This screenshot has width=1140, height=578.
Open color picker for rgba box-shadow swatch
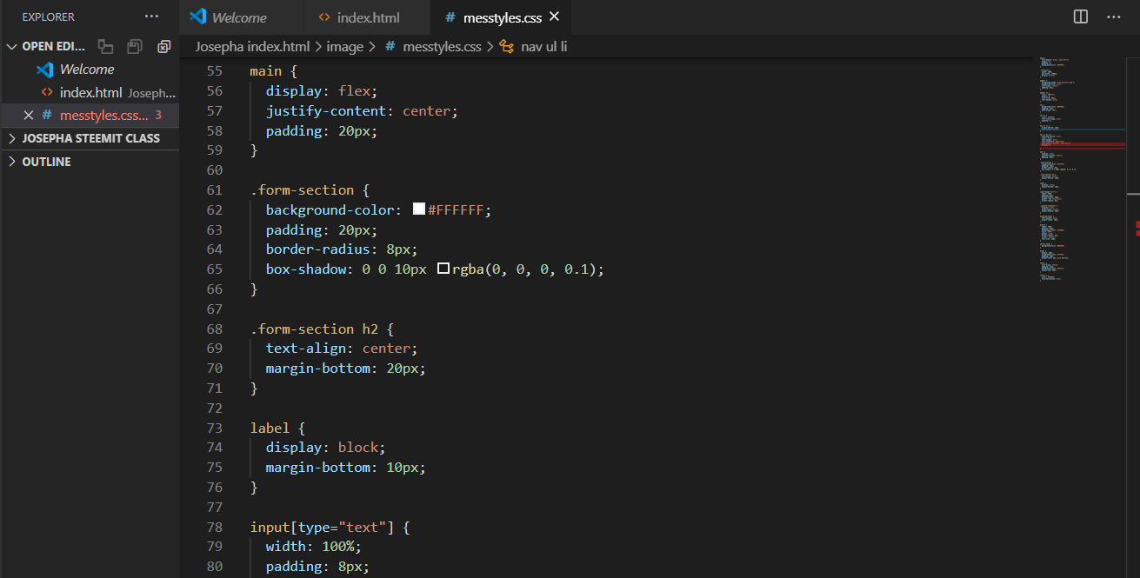[443, 269]
